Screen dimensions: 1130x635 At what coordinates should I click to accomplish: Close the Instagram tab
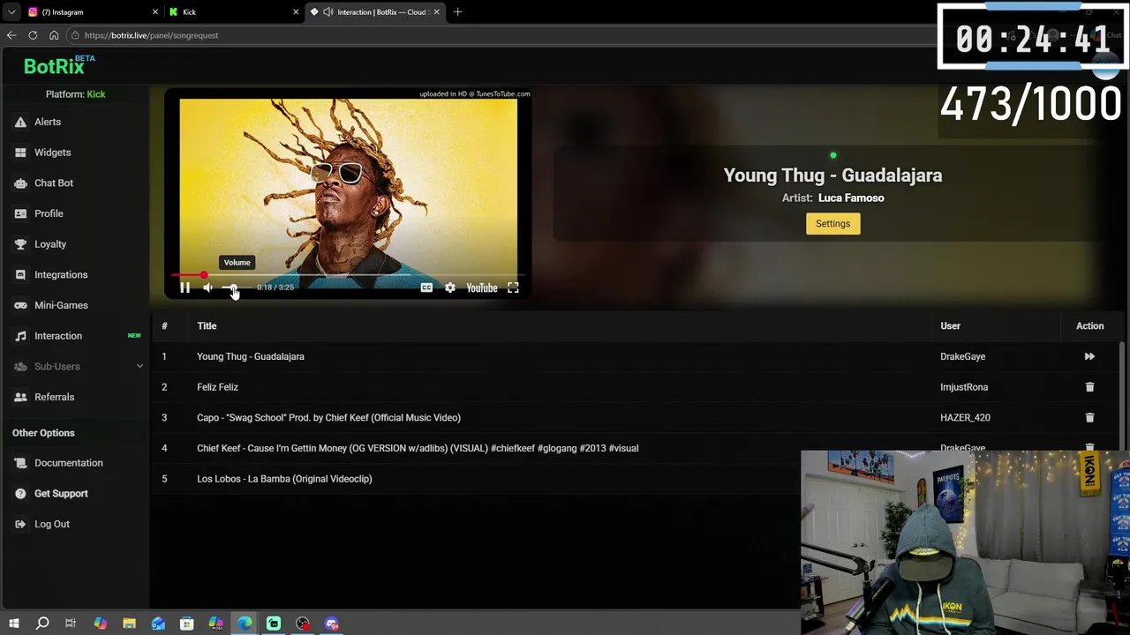(155, 12)
